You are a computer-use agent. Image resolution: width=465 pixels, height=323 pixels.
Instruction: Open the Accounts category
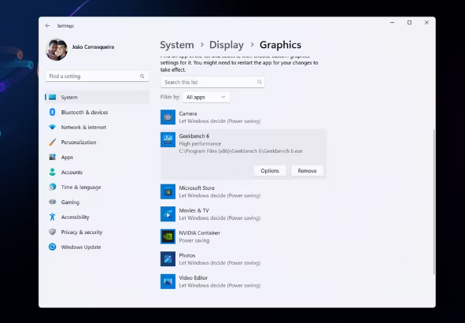[x=72, y=173]
